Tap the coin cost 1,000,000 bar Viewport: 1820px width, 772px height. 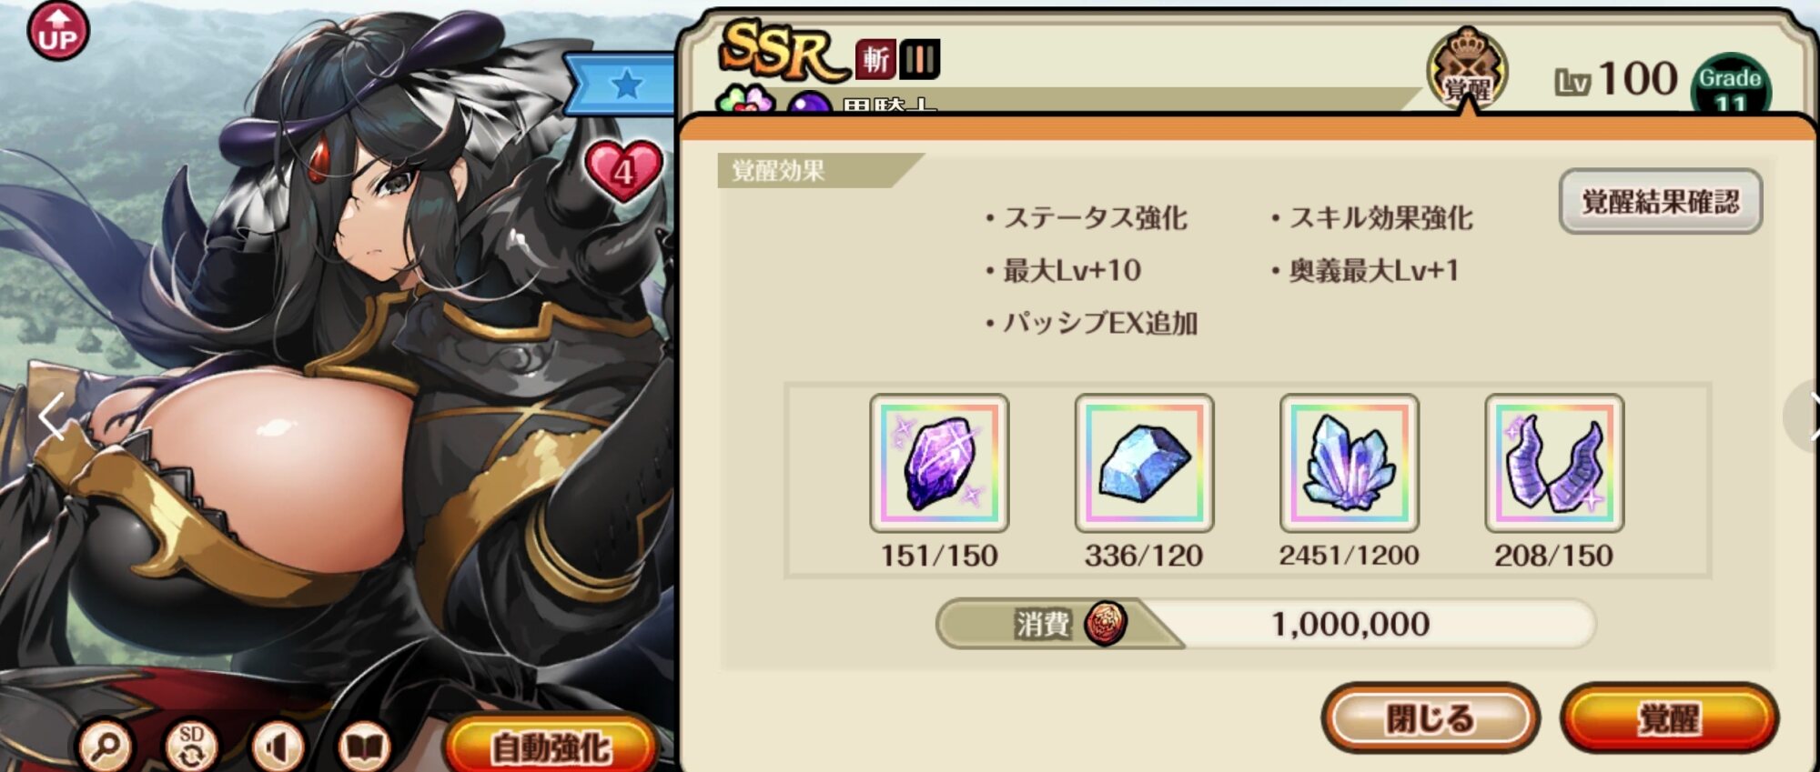(1266, 624)
